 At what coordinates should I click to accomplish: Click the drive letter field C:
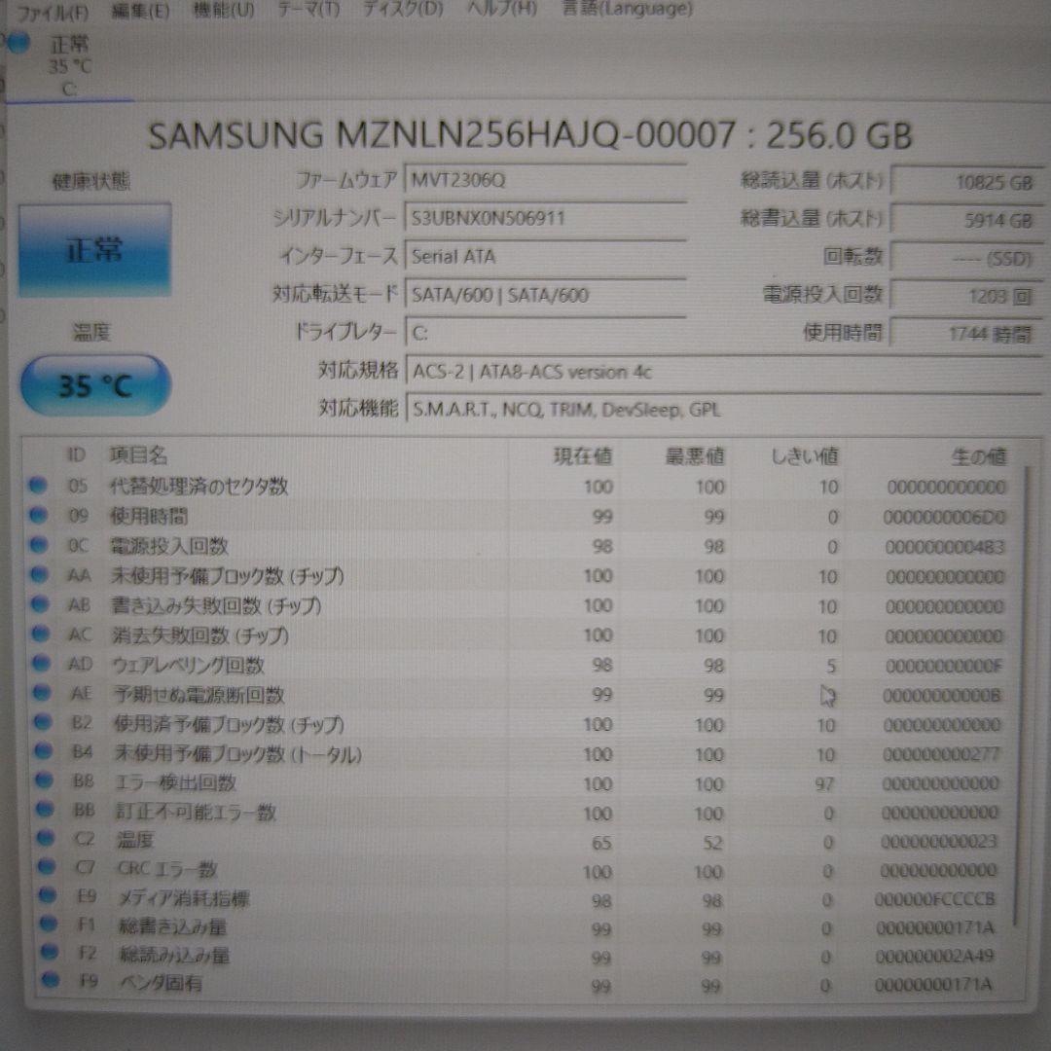pos(545,333)
